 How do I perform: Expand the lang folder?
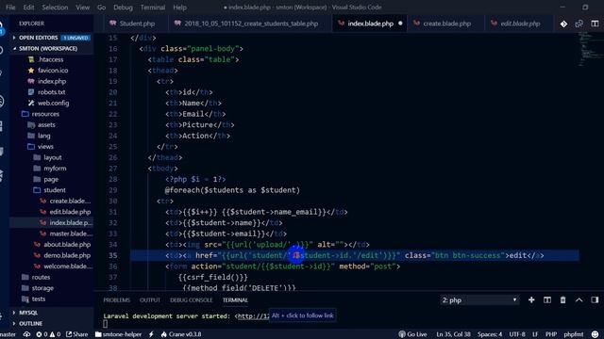[44, 136]
